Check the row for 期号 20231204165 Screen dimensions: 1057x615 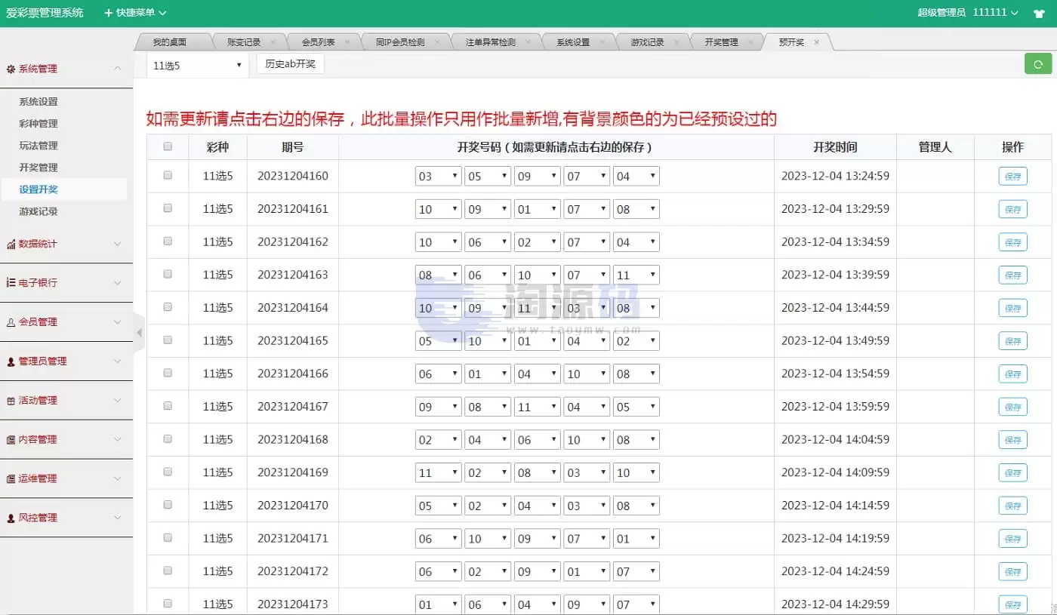pyautogui.click(x=168, y=340)
